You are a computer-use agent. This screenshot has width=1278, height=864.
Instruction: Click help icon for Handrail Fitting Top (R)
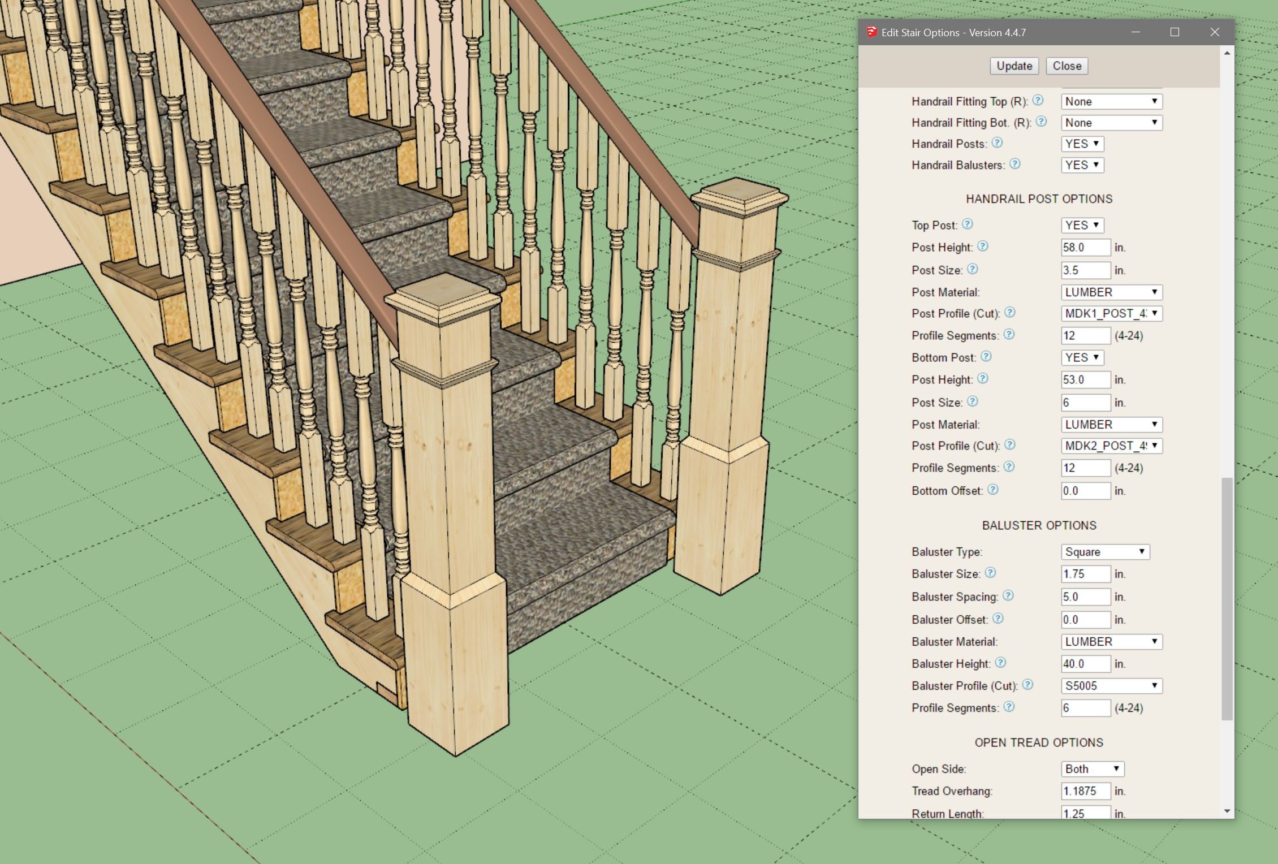point(1038,101)
